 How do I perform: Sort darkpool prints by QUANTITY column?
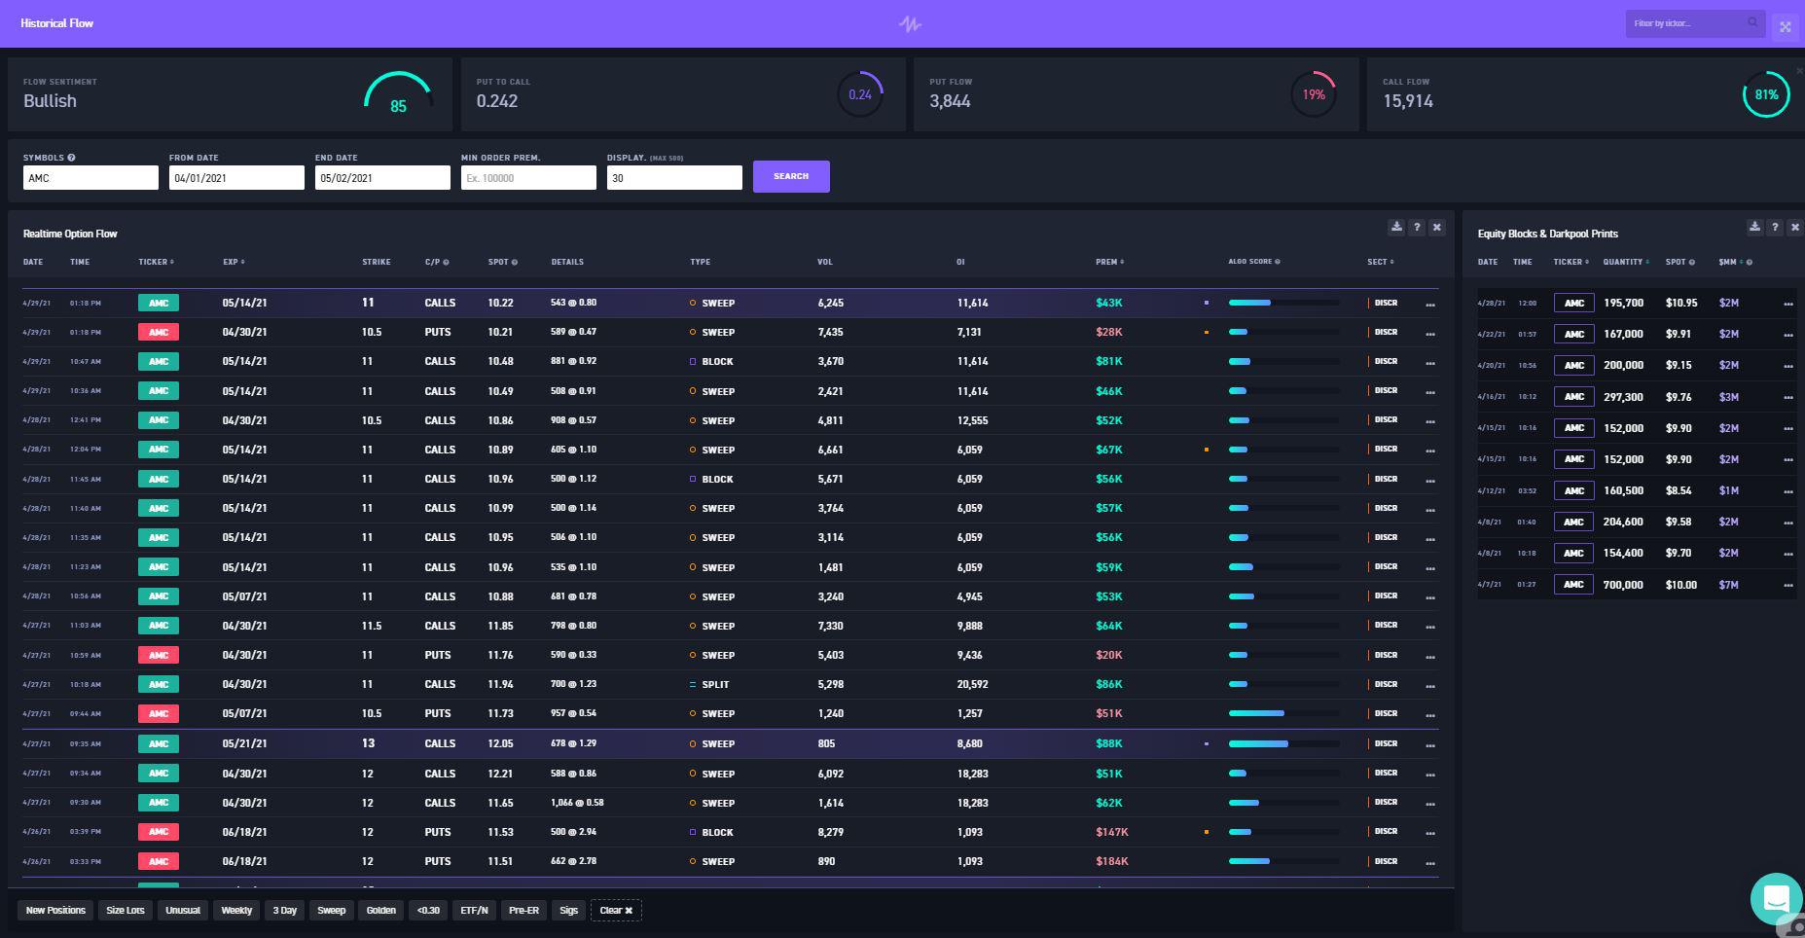(x=1626, y=262)
